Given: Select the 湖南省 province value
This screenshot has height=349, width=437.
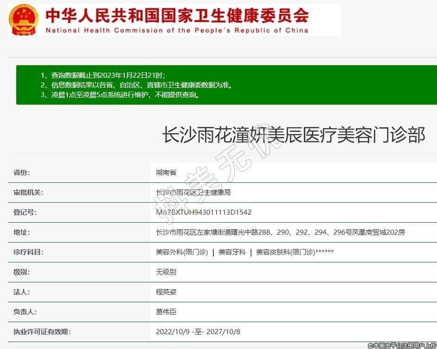Looking at the screenshot, I should coord(166,173).
